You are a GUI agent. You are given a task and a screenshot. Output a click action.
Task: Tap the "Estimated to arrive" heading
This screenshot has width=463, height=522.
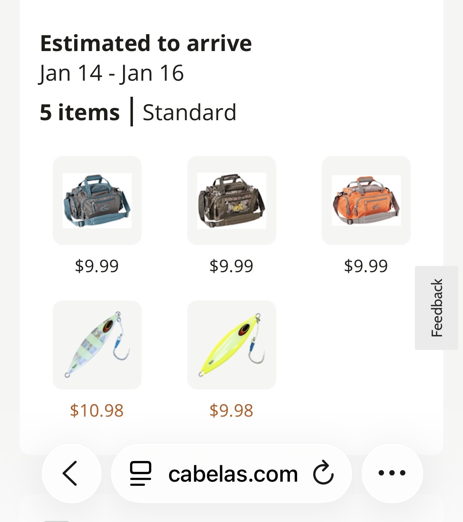[x=146, y=43]
